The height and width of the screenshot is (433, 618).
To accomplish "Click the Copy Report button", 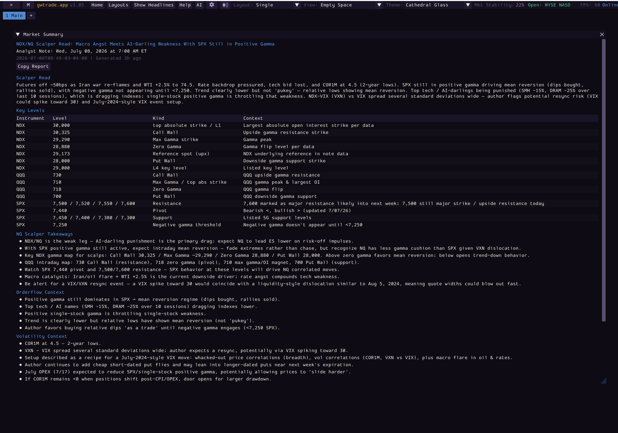I will click(x=33, y=66).
